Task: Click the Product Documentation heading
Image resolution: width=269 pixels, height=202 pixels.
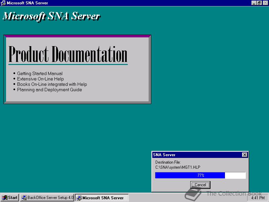Action: pyautogui.click(x=68, y=54)
